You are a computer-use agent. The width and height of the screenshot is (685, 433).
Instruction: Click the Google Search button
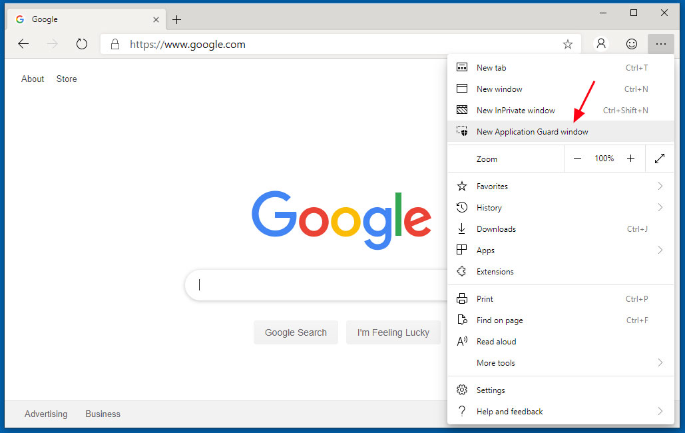[x=296, y=332]
